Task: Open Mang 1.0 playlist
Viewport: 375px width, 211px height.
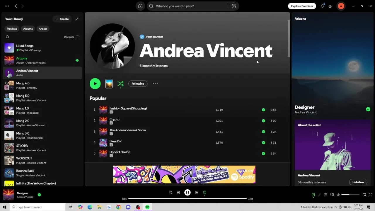Action: click(42, 110)
